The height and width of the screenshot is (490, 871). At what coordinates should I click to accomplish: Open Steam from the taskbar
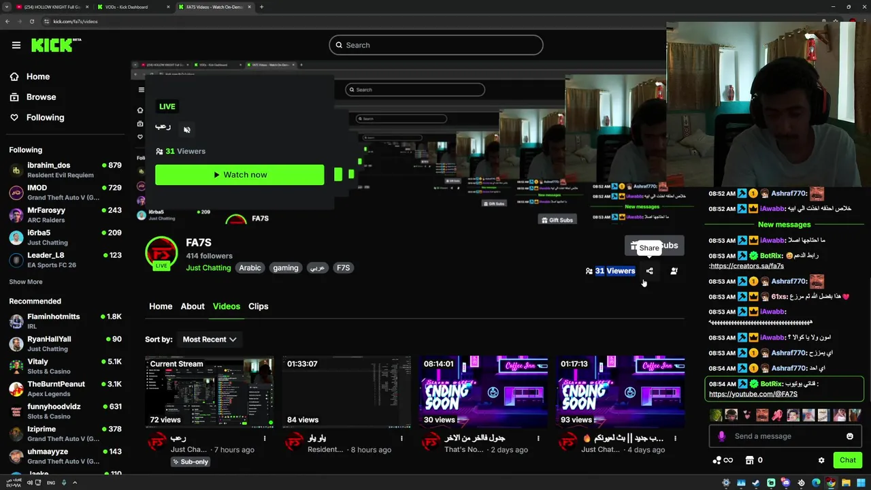click(756, 483)
